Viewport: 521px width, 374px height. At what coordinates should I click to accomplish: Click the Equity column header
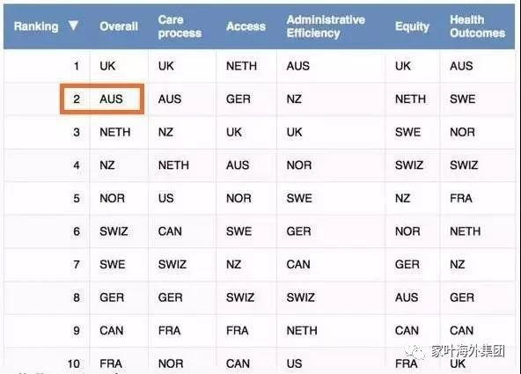coord(412,26)
